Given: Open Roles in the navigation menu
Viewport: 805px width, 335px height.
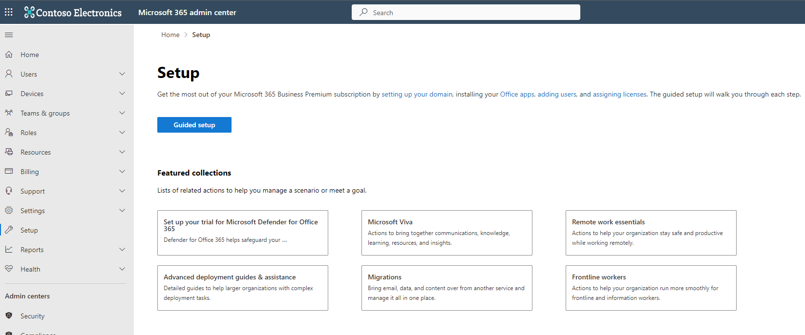Looking at the screenshot, I should pos(28,133).
